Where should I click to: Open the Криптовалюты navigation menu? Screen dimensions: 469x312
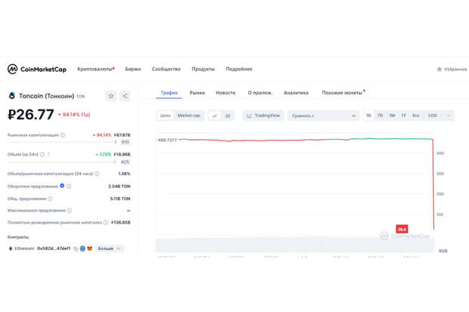[95, 70]
